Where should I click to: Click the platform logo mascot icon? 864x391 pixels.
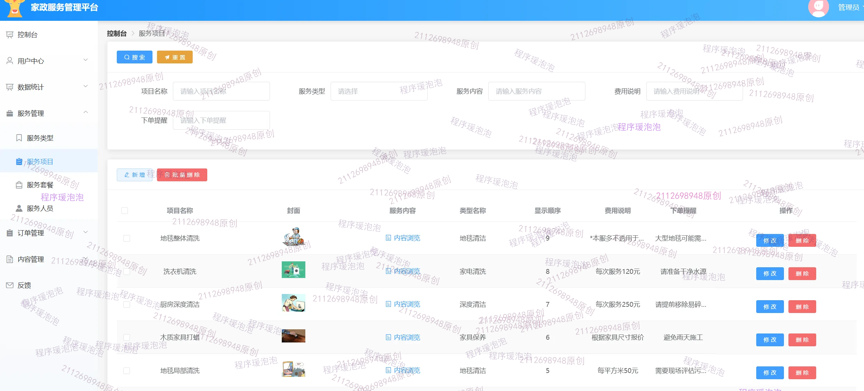14,8
